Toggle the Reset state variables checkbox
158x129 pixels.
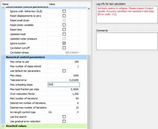point(64,25)
